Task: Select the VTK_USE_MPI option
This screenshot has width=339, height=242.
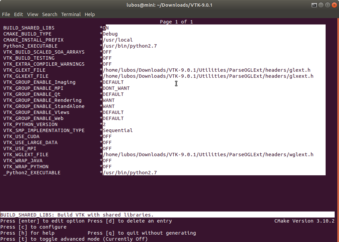Action: tap(20, 149)
